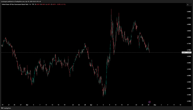The height and width of the screenshot is (110, 193).
Task: Click the 4.850% price axis label
Action: point(189,31)
